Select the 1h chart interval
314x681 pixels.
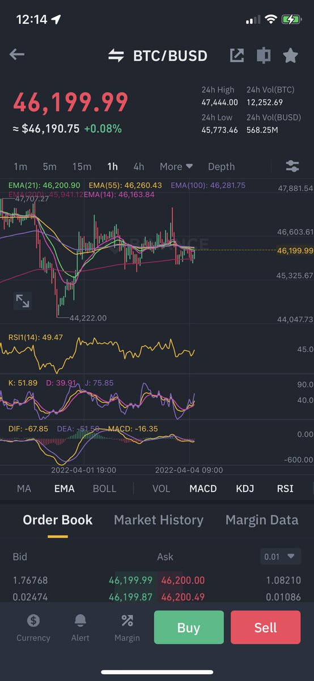(112, 166)
